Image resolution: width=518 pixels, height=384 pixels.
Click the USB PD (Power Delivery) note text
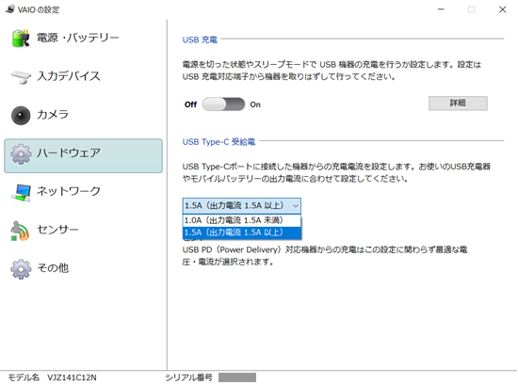[x=325, y=256]
